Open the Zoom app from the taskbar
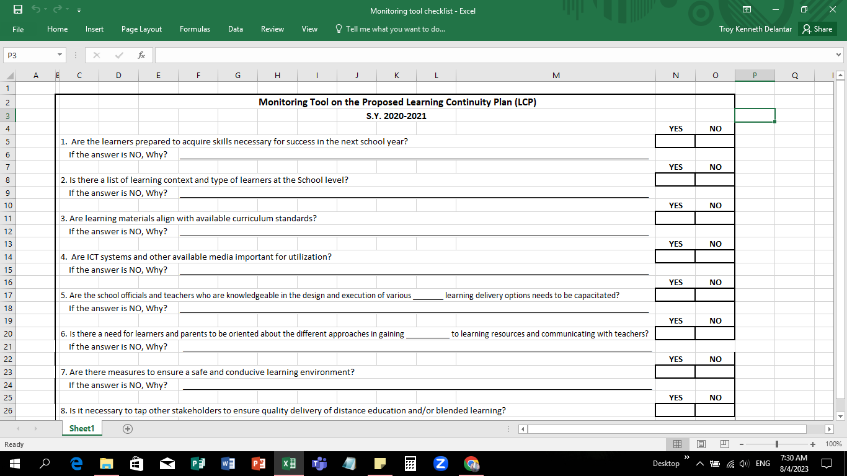This screenshot has width=847, height=476. (x=441, y=463)
